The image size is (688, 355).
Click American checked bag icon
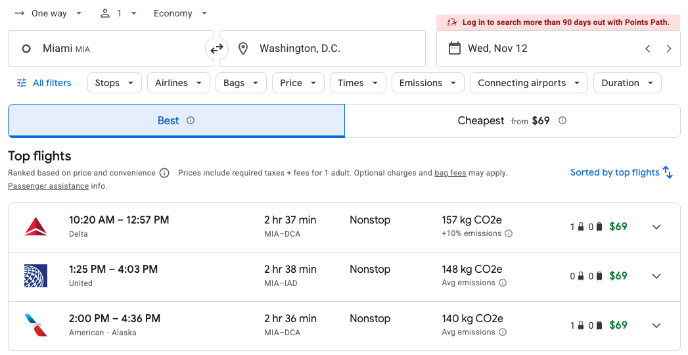[599, 325]
